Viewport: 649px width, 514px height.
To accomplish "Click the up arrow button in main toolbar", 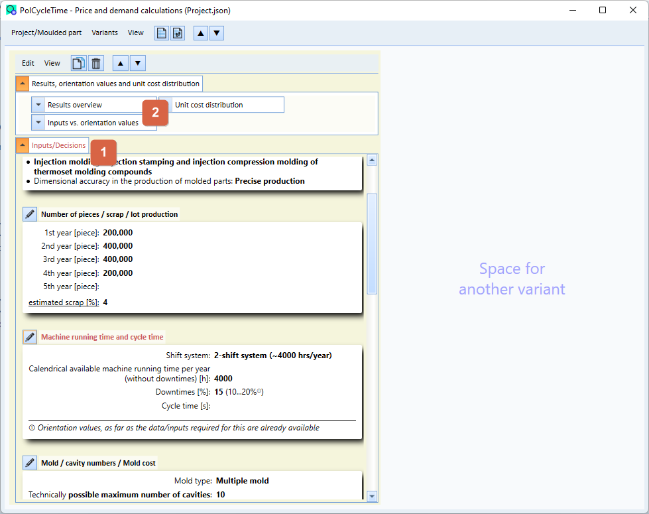I will tap(201, 33).
